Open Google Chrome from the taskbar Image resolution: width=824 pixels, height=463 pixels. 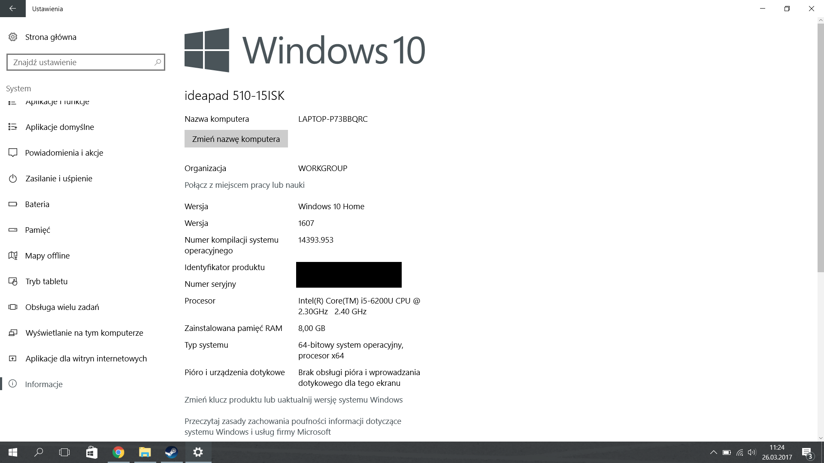118,452
